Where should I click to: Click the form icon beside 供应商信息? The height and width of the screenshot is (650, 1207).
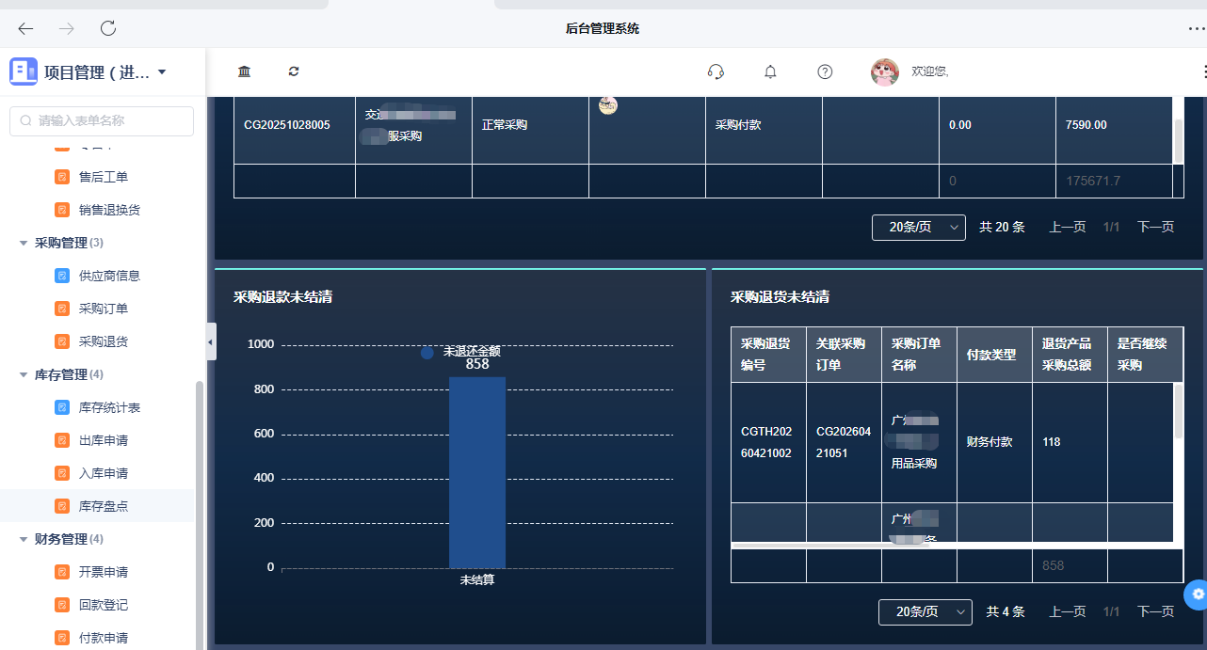click(x=61, y=275)
